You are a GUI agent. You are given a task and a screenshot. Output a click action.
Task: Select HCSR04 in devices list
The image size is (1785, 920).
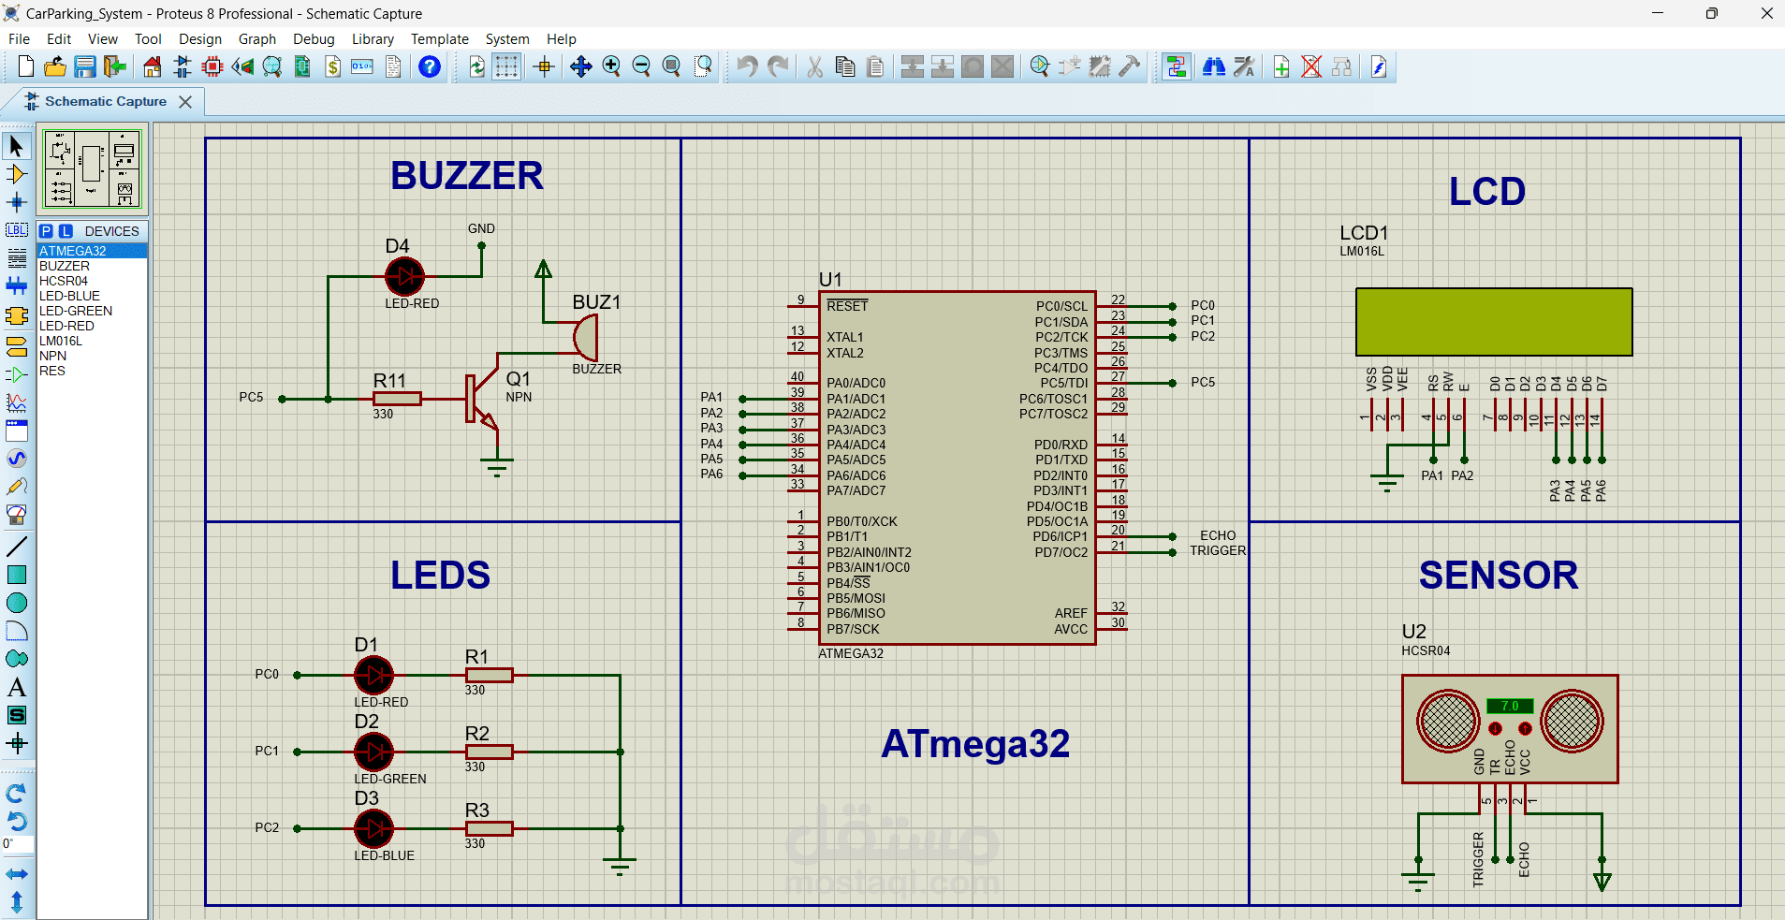pyautogui.click(x=92, y=281)
